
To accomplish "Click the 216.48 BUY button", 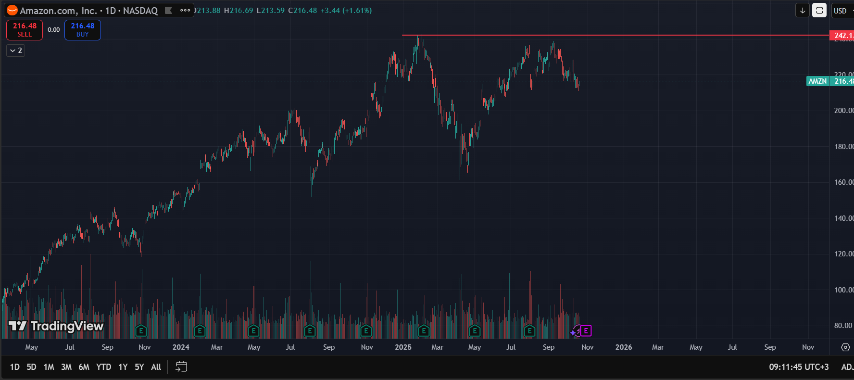I will [x=83, y=30].
